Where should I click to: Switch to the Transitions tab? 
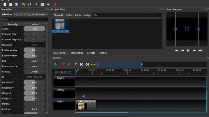pyautogui.click(x=77, y=53)
